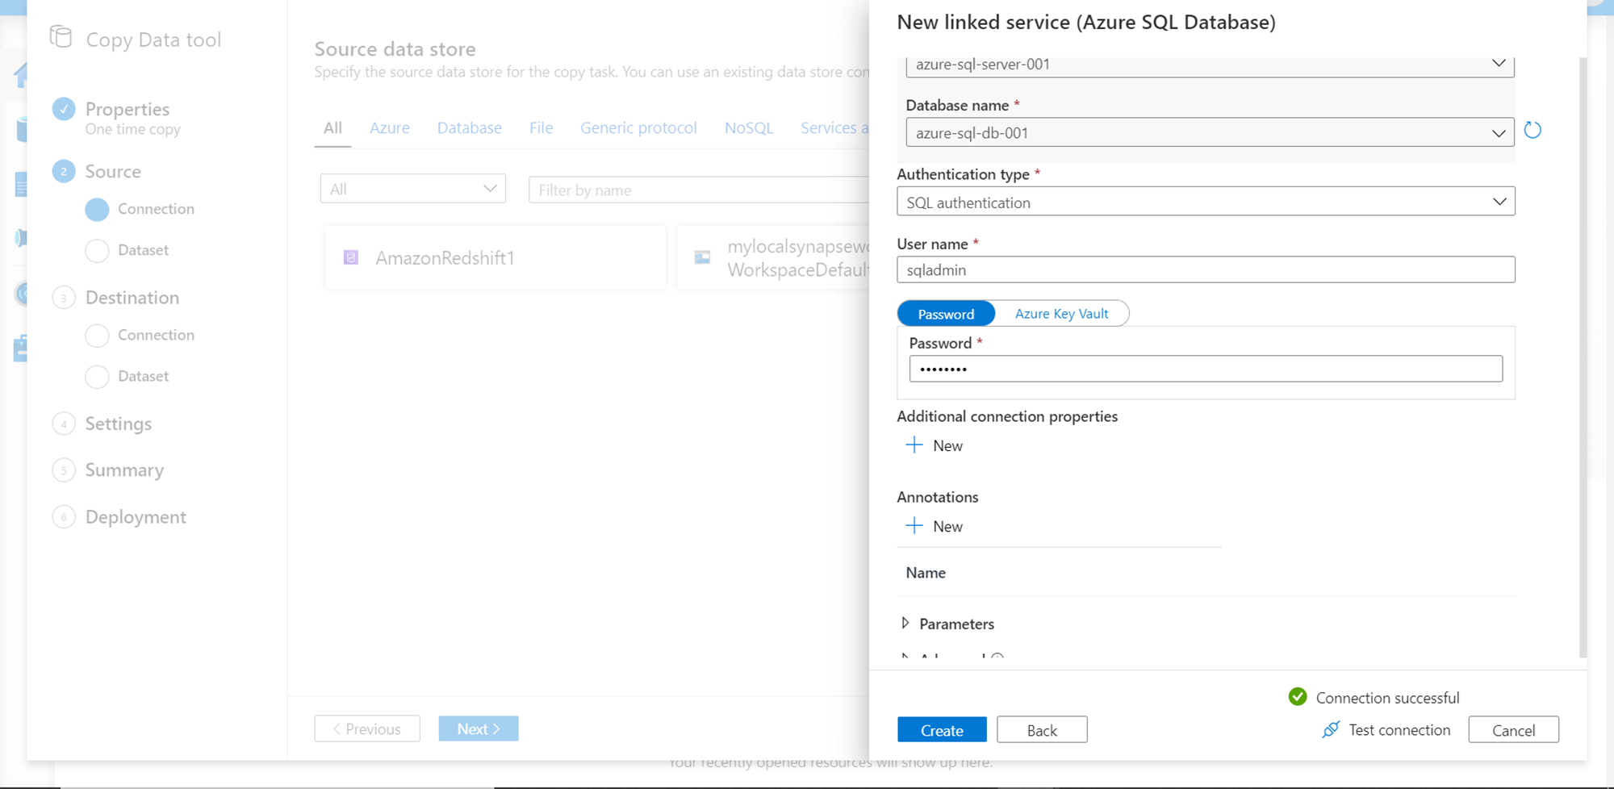Image resolution: width=1614 pixels, height=789 pixels.
Task: Click the AmazonRedshift1 data store icon
Action: [x=351, y=257]
